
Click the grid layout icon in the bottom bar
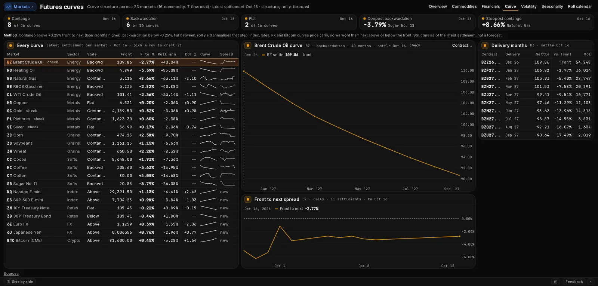[556, 282]
